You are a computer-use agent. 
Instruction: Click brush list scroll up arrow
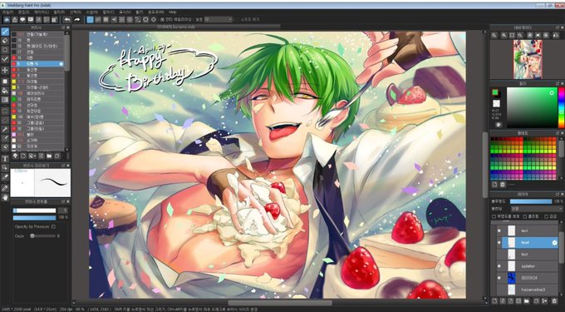[66, 33]
